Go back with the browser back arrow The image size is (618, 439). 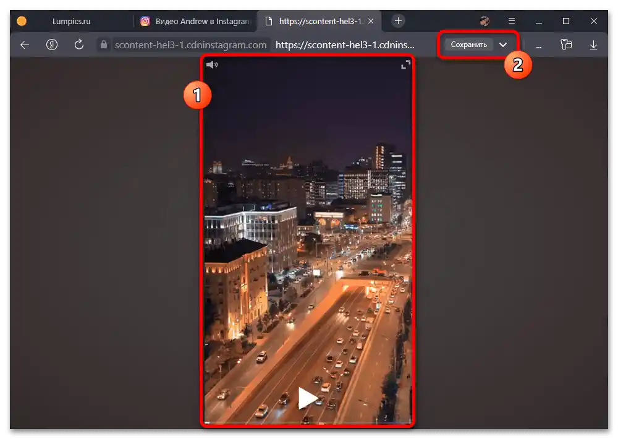tap(25, 45)
